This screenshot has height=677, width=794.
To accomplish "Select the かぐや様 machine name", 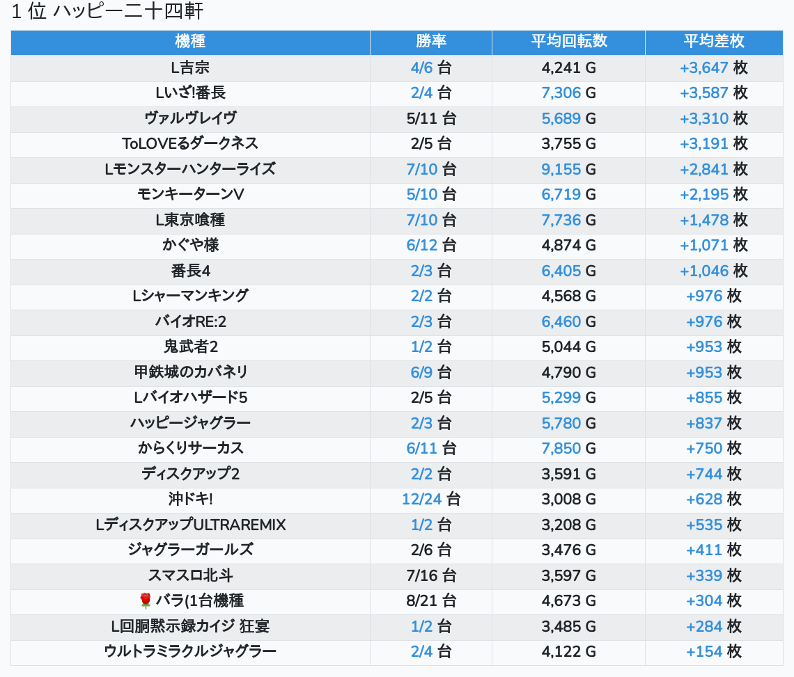I will [x=190, y=246].
